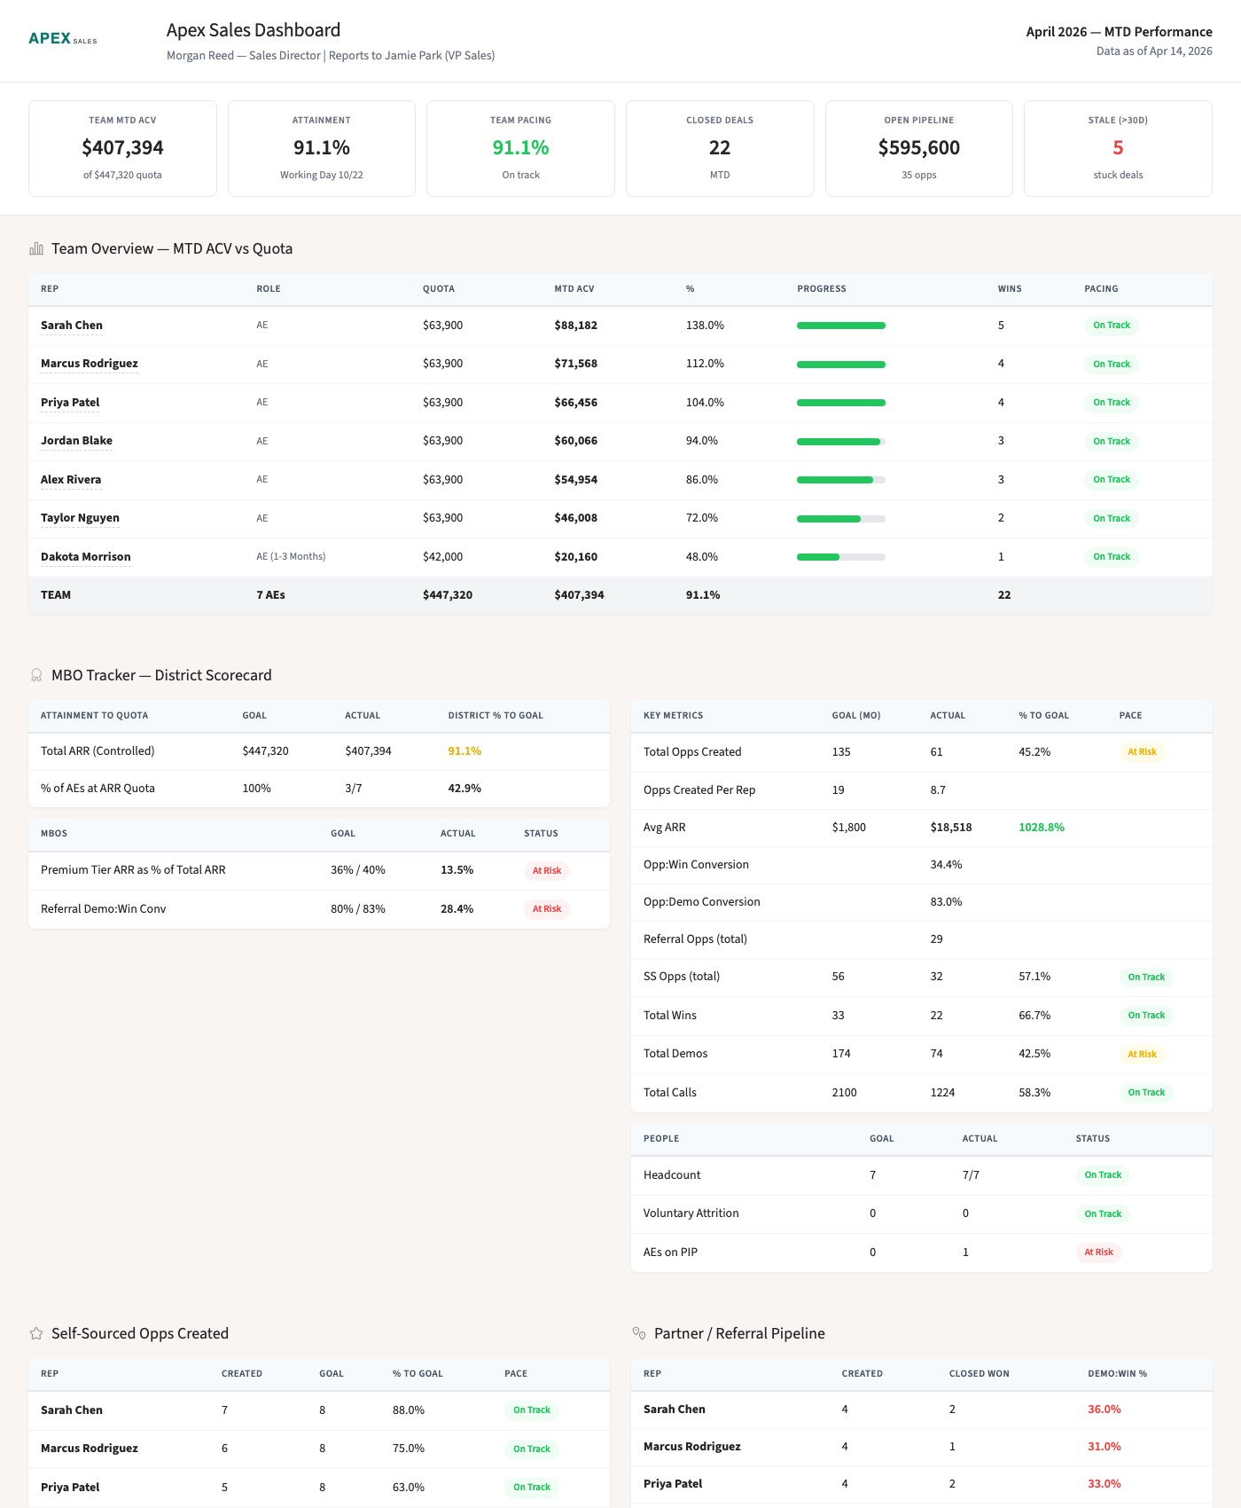This screenshot has height=1508, width=1241.
Task: Click the MTD ACV column header
Action: pyautogui.click(x=574, y=289)
